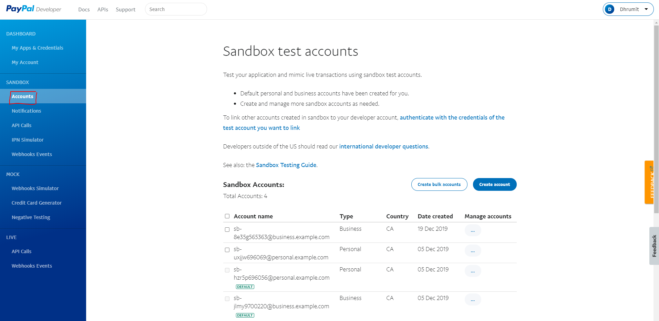The width and height of the screenshot is (659, 321).
Task: Click sb-uxjjw696069@personal.example.com account name
Action: (281, 253)
